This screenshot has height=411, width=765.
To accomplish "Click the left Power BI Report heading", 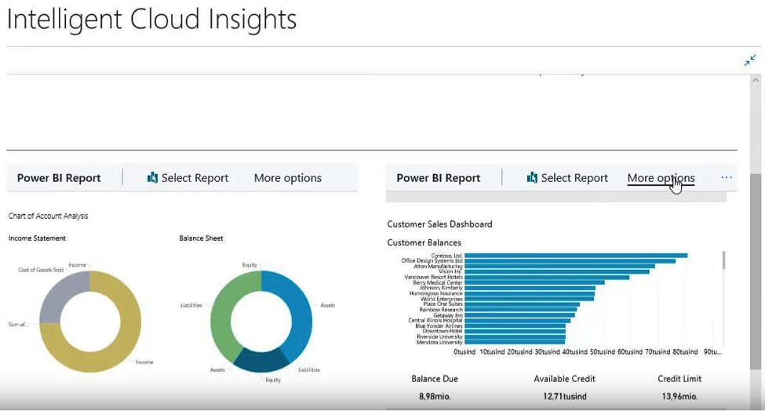I will click(59, 178).
